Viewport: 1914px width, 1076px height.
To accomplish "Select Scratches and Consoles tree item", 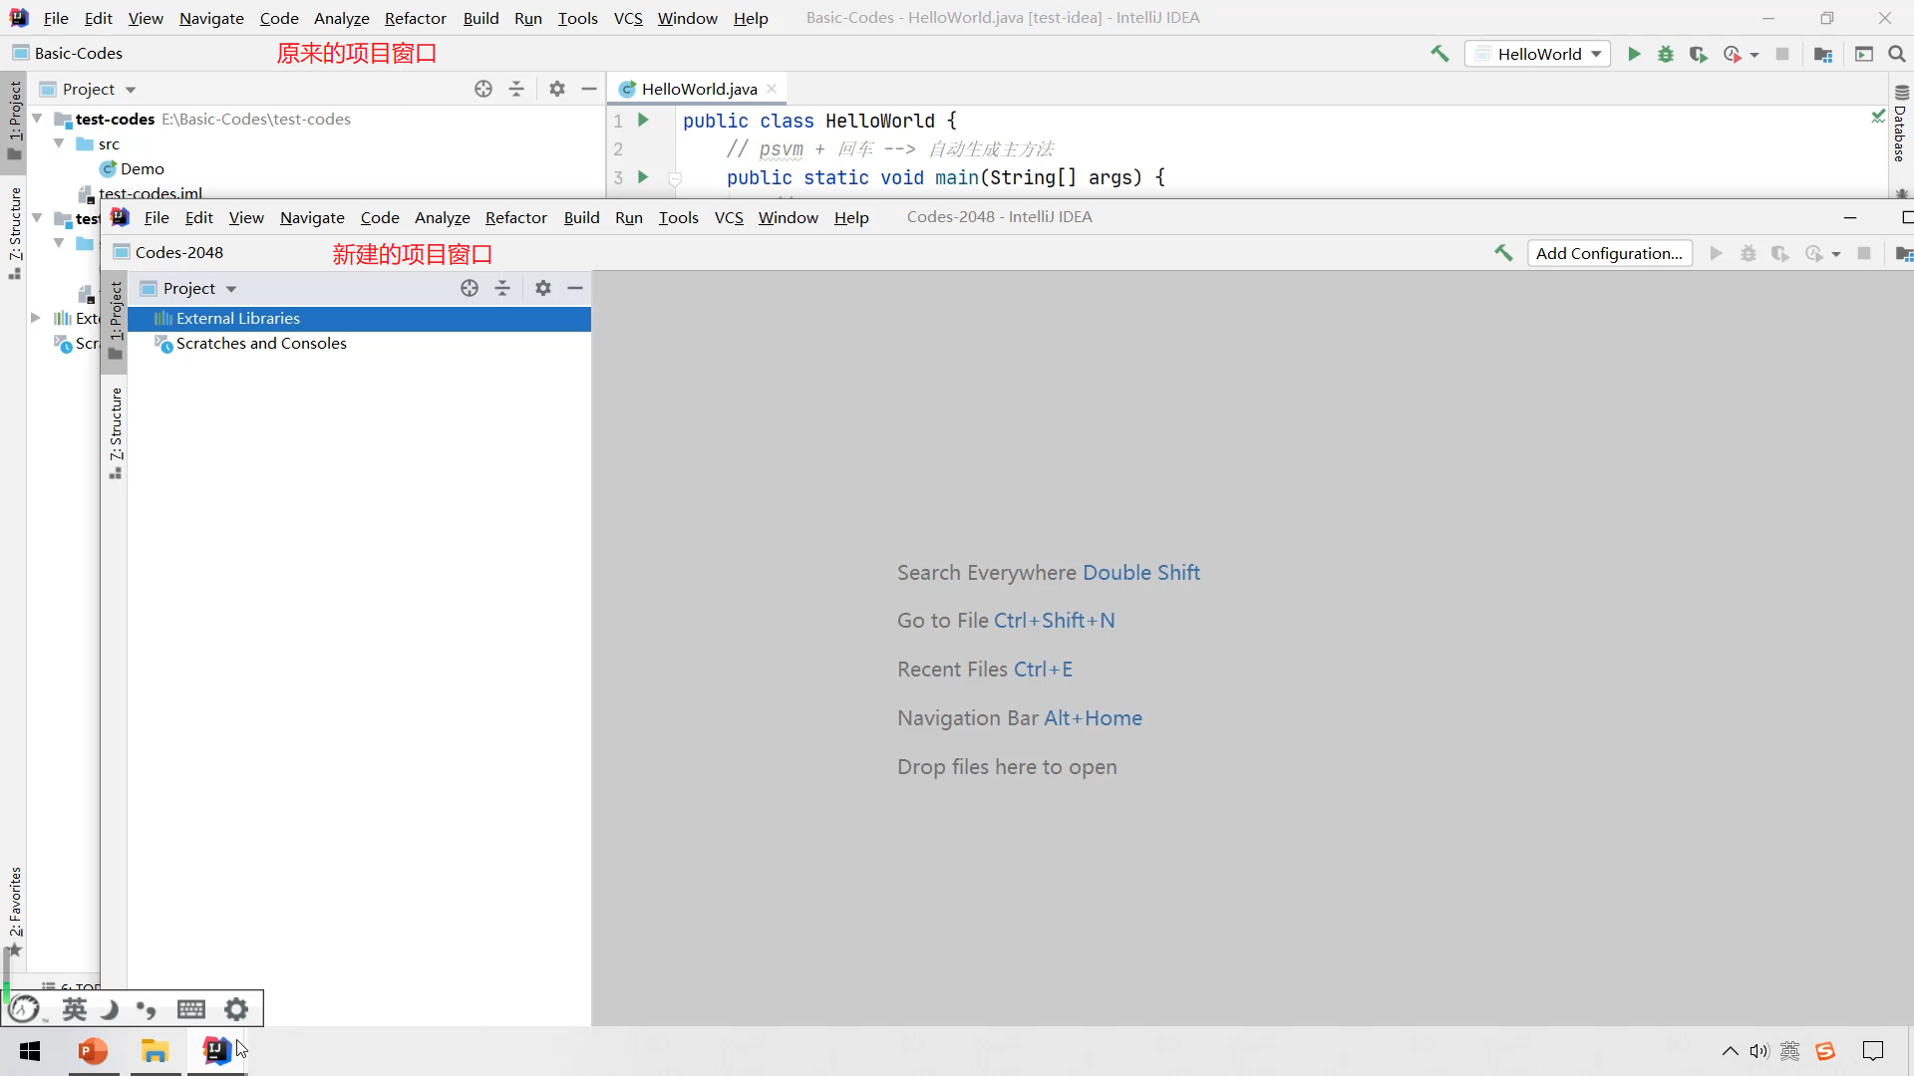I will click(x=261, y=343).
